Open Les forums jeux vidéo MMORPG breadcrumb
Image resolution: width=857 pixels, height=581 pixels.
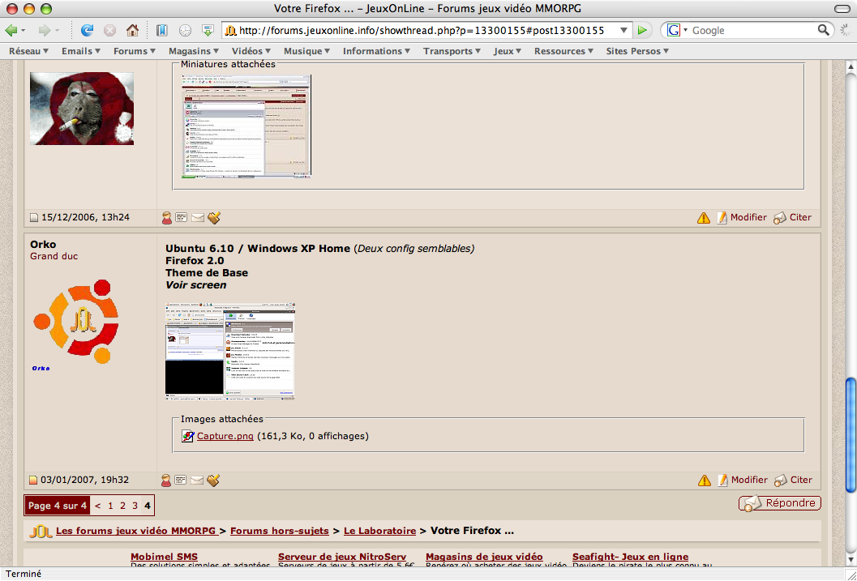point(137,531)
